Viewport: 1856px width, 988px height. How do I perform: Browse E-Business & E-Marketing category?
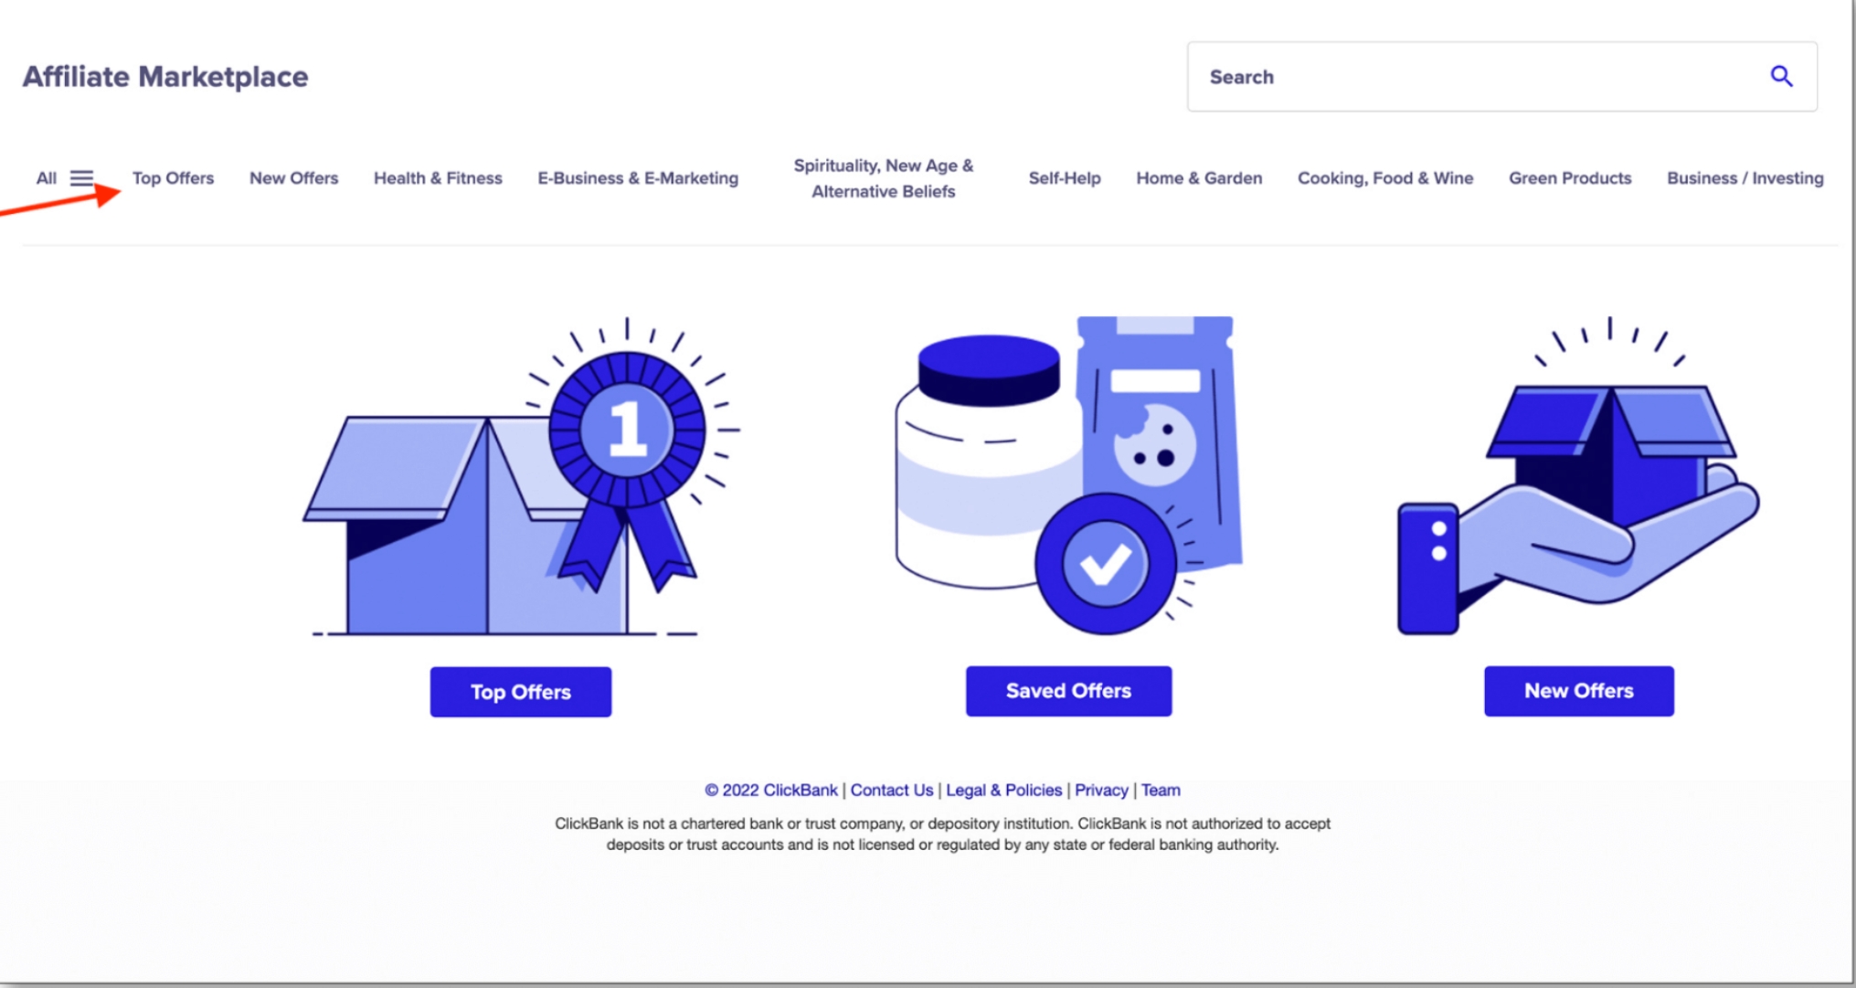638,178
